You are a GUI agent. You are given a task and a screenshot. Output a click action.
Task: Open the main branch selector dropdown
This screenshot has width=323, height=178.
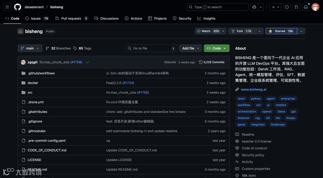pos(30,48)
